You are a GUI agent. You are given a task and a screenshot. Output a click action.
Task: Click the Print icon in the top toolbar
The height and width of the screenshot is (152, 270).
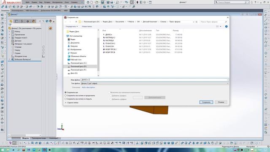point(112,2)
